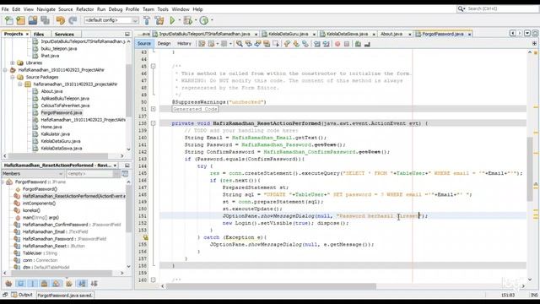Switch to the Files tab
This screenshot has width=540, height=304.
point(39,34)
